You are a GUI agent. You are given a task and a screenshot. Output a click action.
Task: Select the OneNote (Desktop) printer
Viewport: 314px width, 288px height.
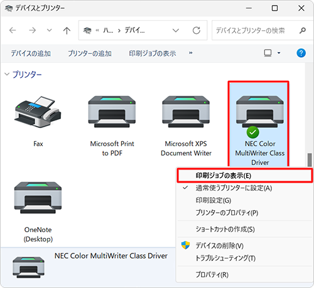click(x=38, y=198)
